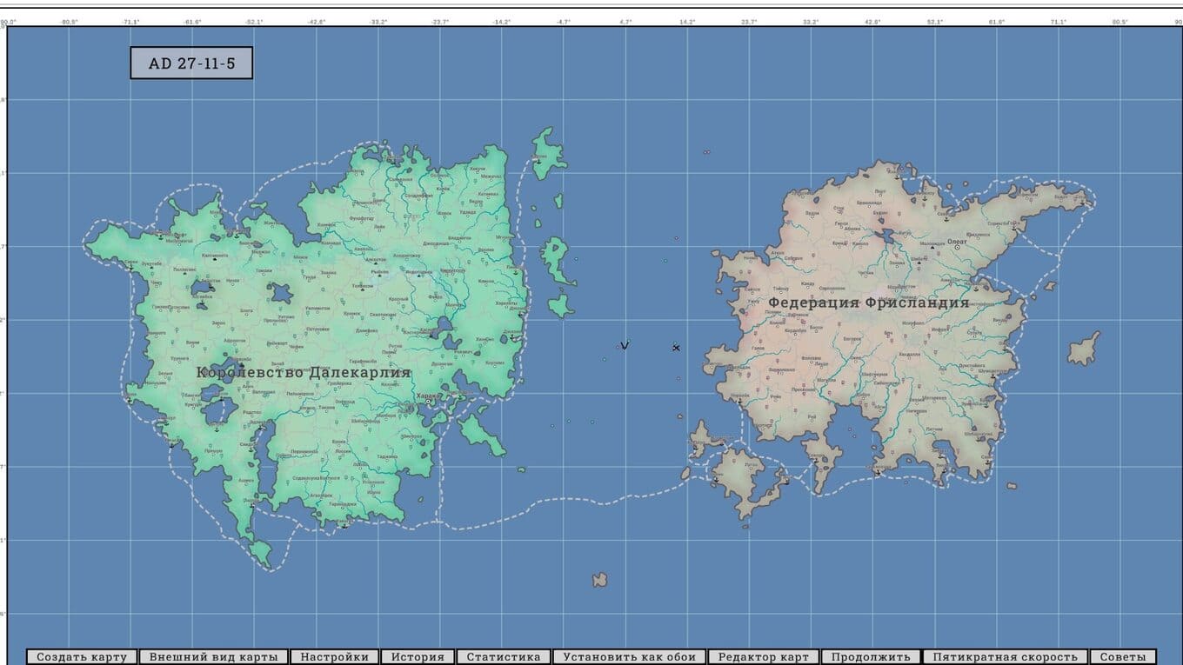Toggle Пятикратная скорость
This screenshot has width=1183, height=665.
[x=1005, y=657]
